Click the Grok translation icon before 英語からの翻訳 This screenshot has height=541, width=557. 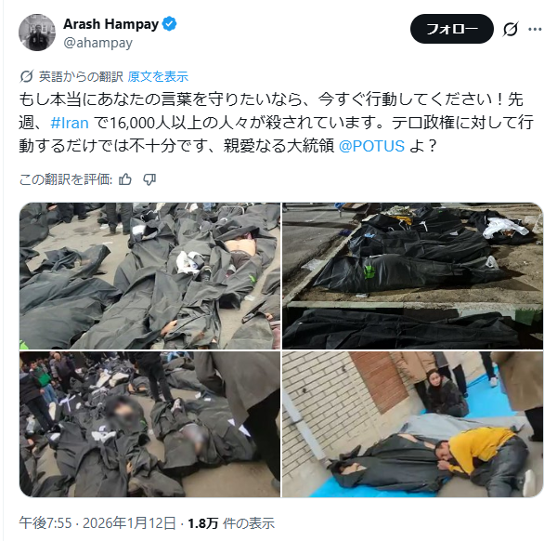coord(27,76)
